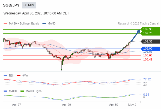Select the 109.93 target price tag
This screenshot has width=161, height=109.
[x=150, y=29]
